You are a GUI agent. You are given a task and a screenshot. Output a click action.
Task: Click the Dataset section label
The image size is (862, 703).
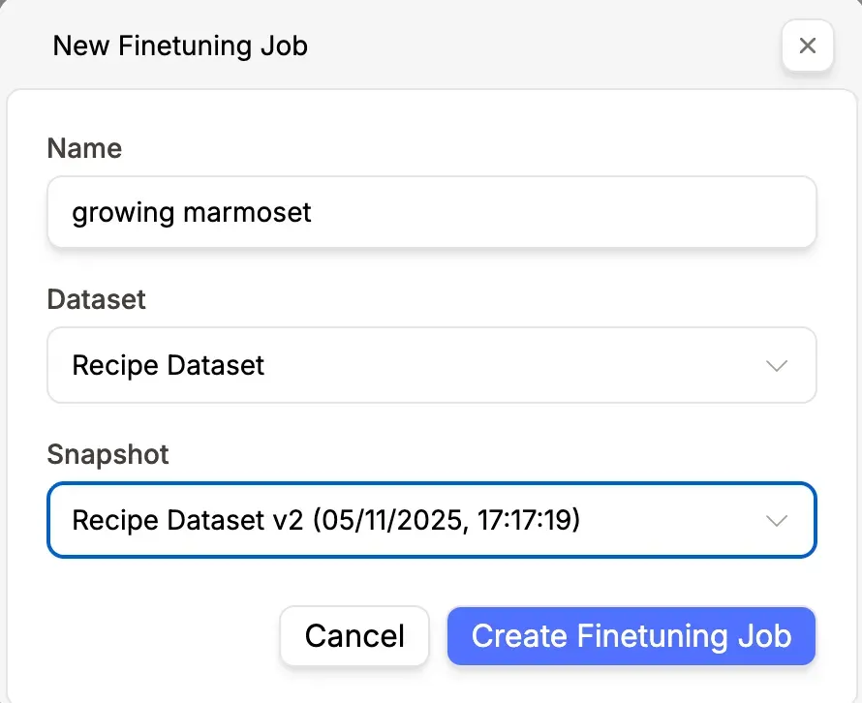pyautogui.click(x=96, y=300)
